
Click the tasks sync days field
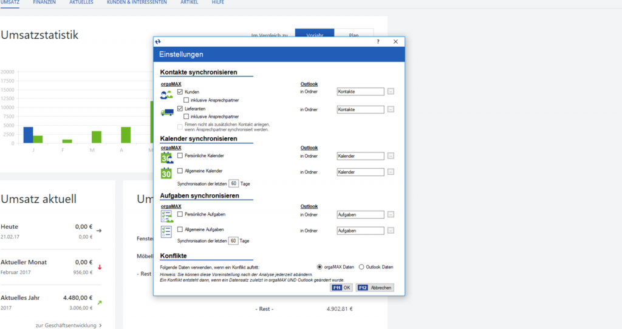233,240
